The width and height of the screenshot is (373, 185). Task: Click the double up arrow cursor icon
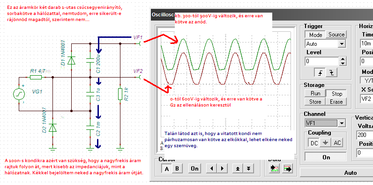(238, 169)
